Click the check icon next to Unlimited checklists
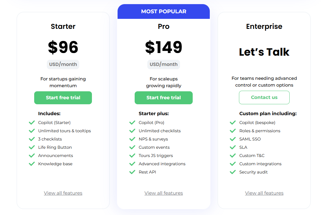The height and width of the screenshot is (215, 330). coord(132,131)
